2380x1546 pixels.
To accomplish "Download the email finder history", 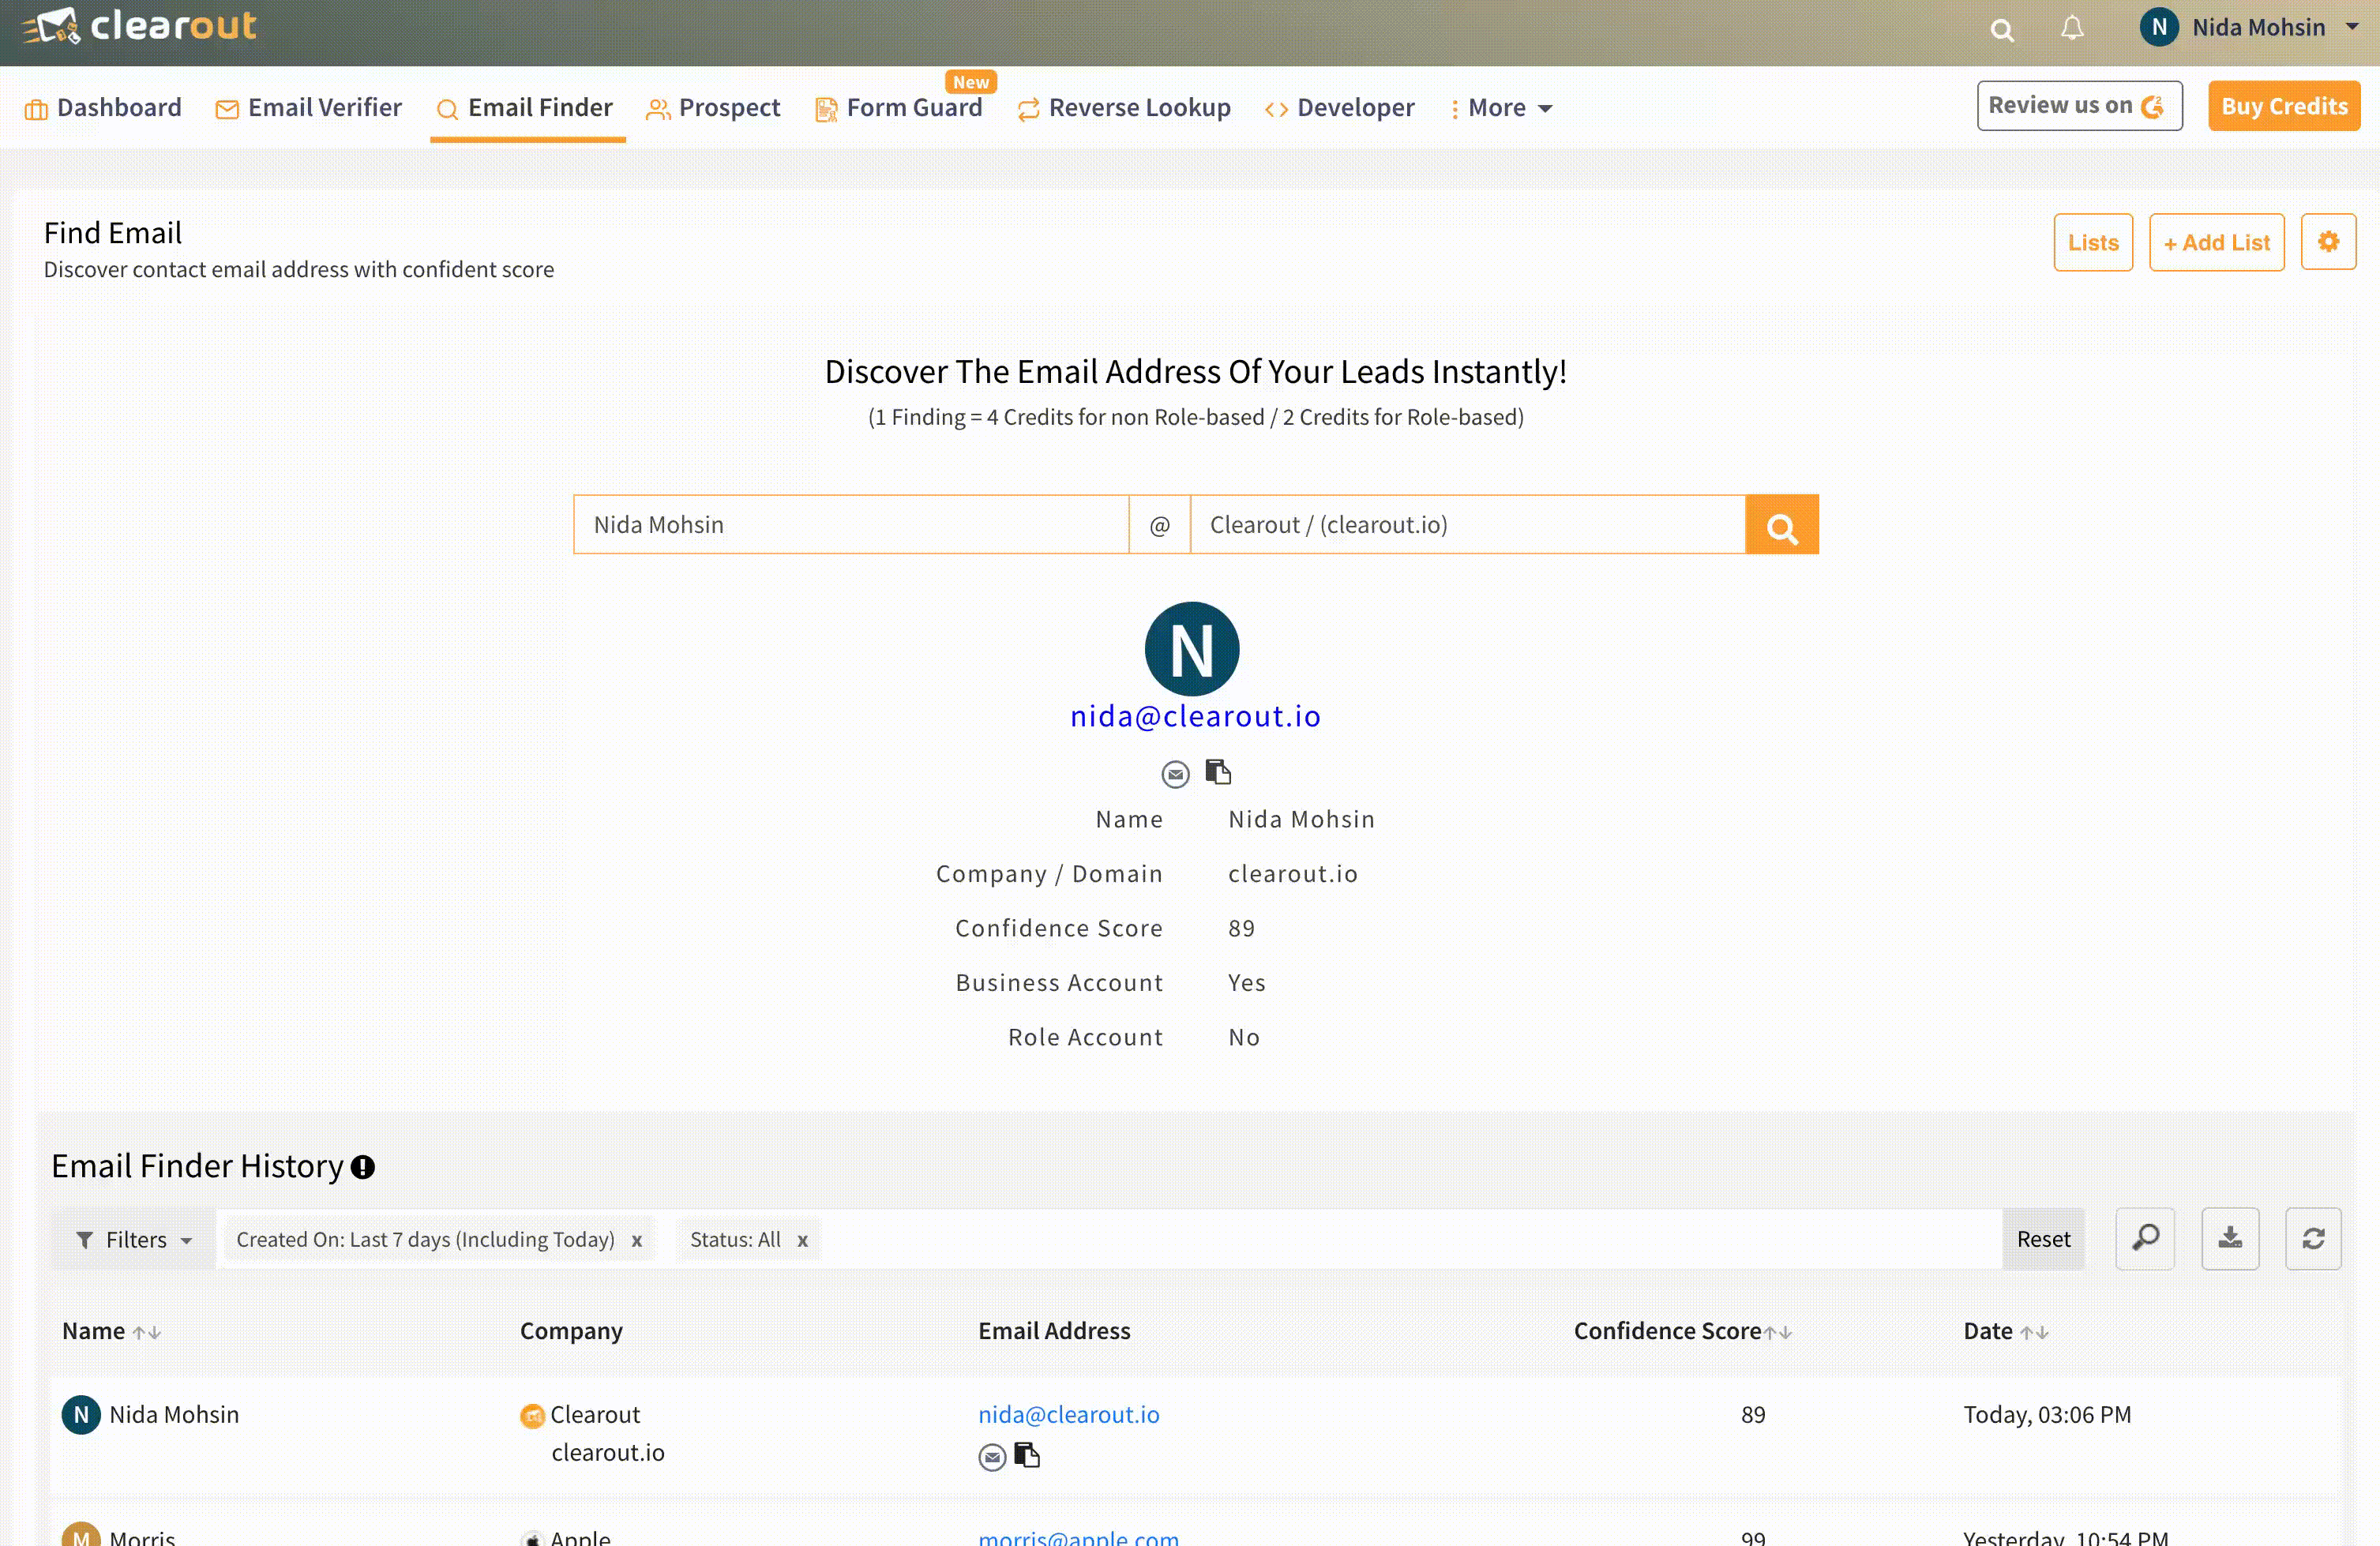I will (x=2229, y=1239).
